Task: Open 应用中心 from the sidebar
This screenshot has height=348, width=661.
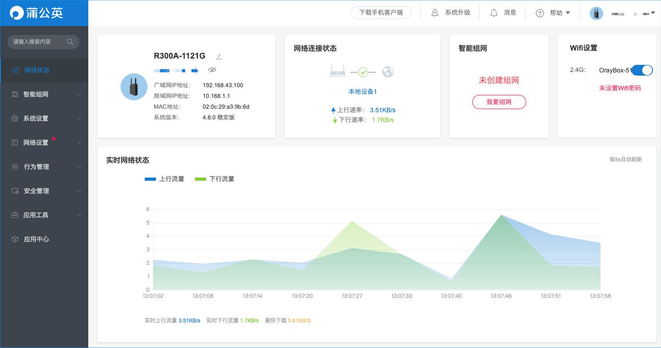Action: (37, 239)
